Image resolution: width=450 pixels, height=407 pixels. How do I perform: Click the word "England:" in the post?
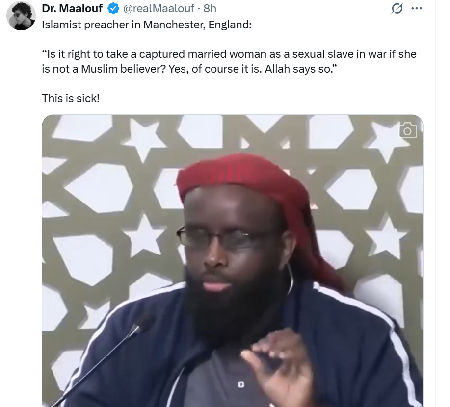(x=230, y=25)
